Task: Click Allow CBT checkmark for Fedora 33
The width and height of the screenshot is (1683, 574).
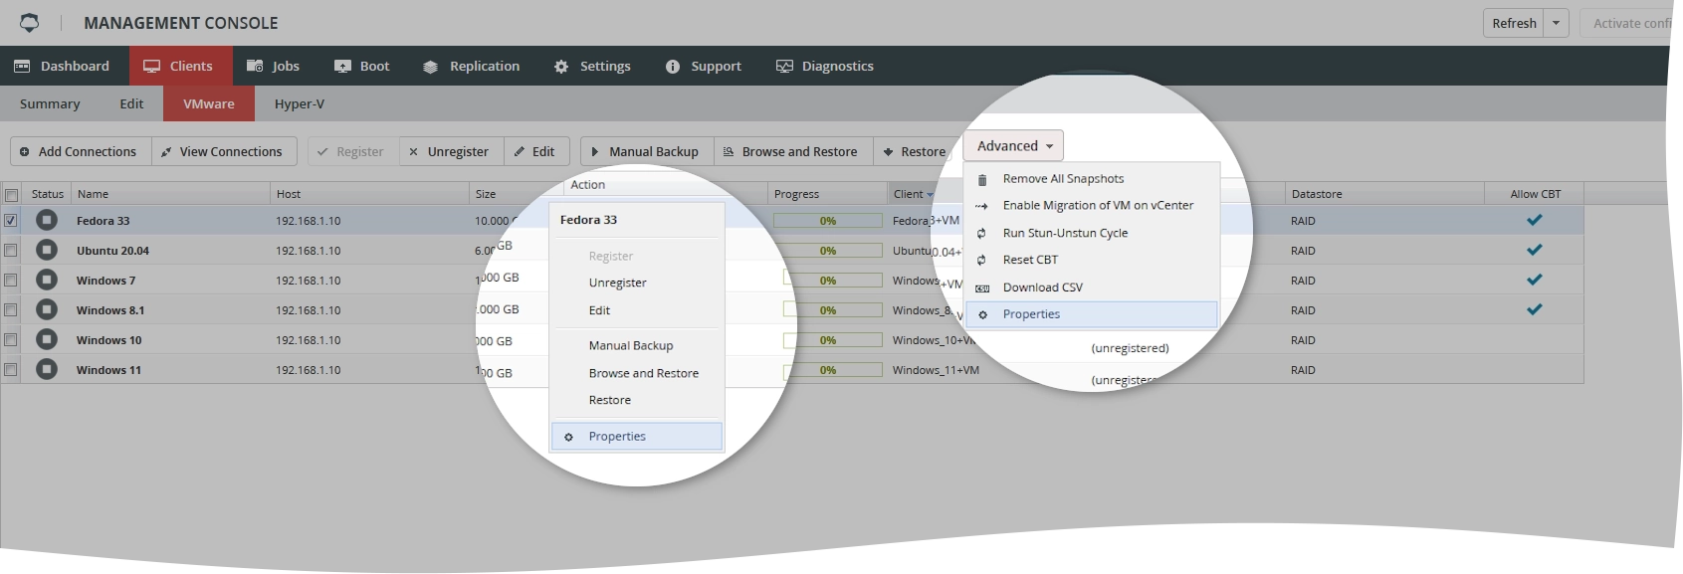Action: [x=1535, y=220]
